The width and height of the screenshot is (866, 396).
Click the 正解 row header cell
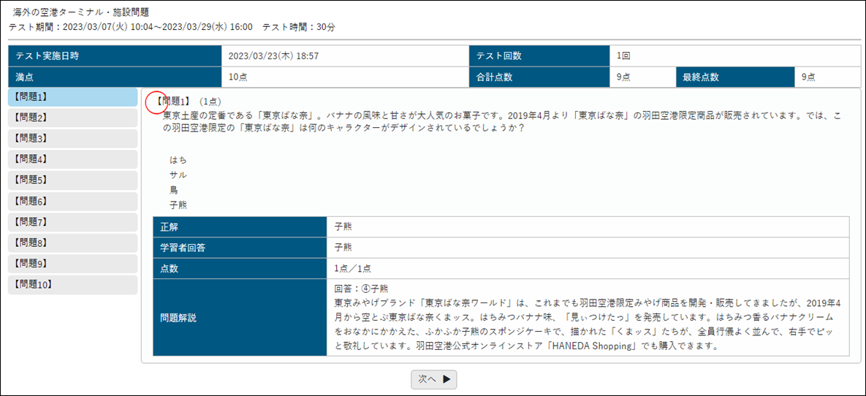[x=240, y=226]
